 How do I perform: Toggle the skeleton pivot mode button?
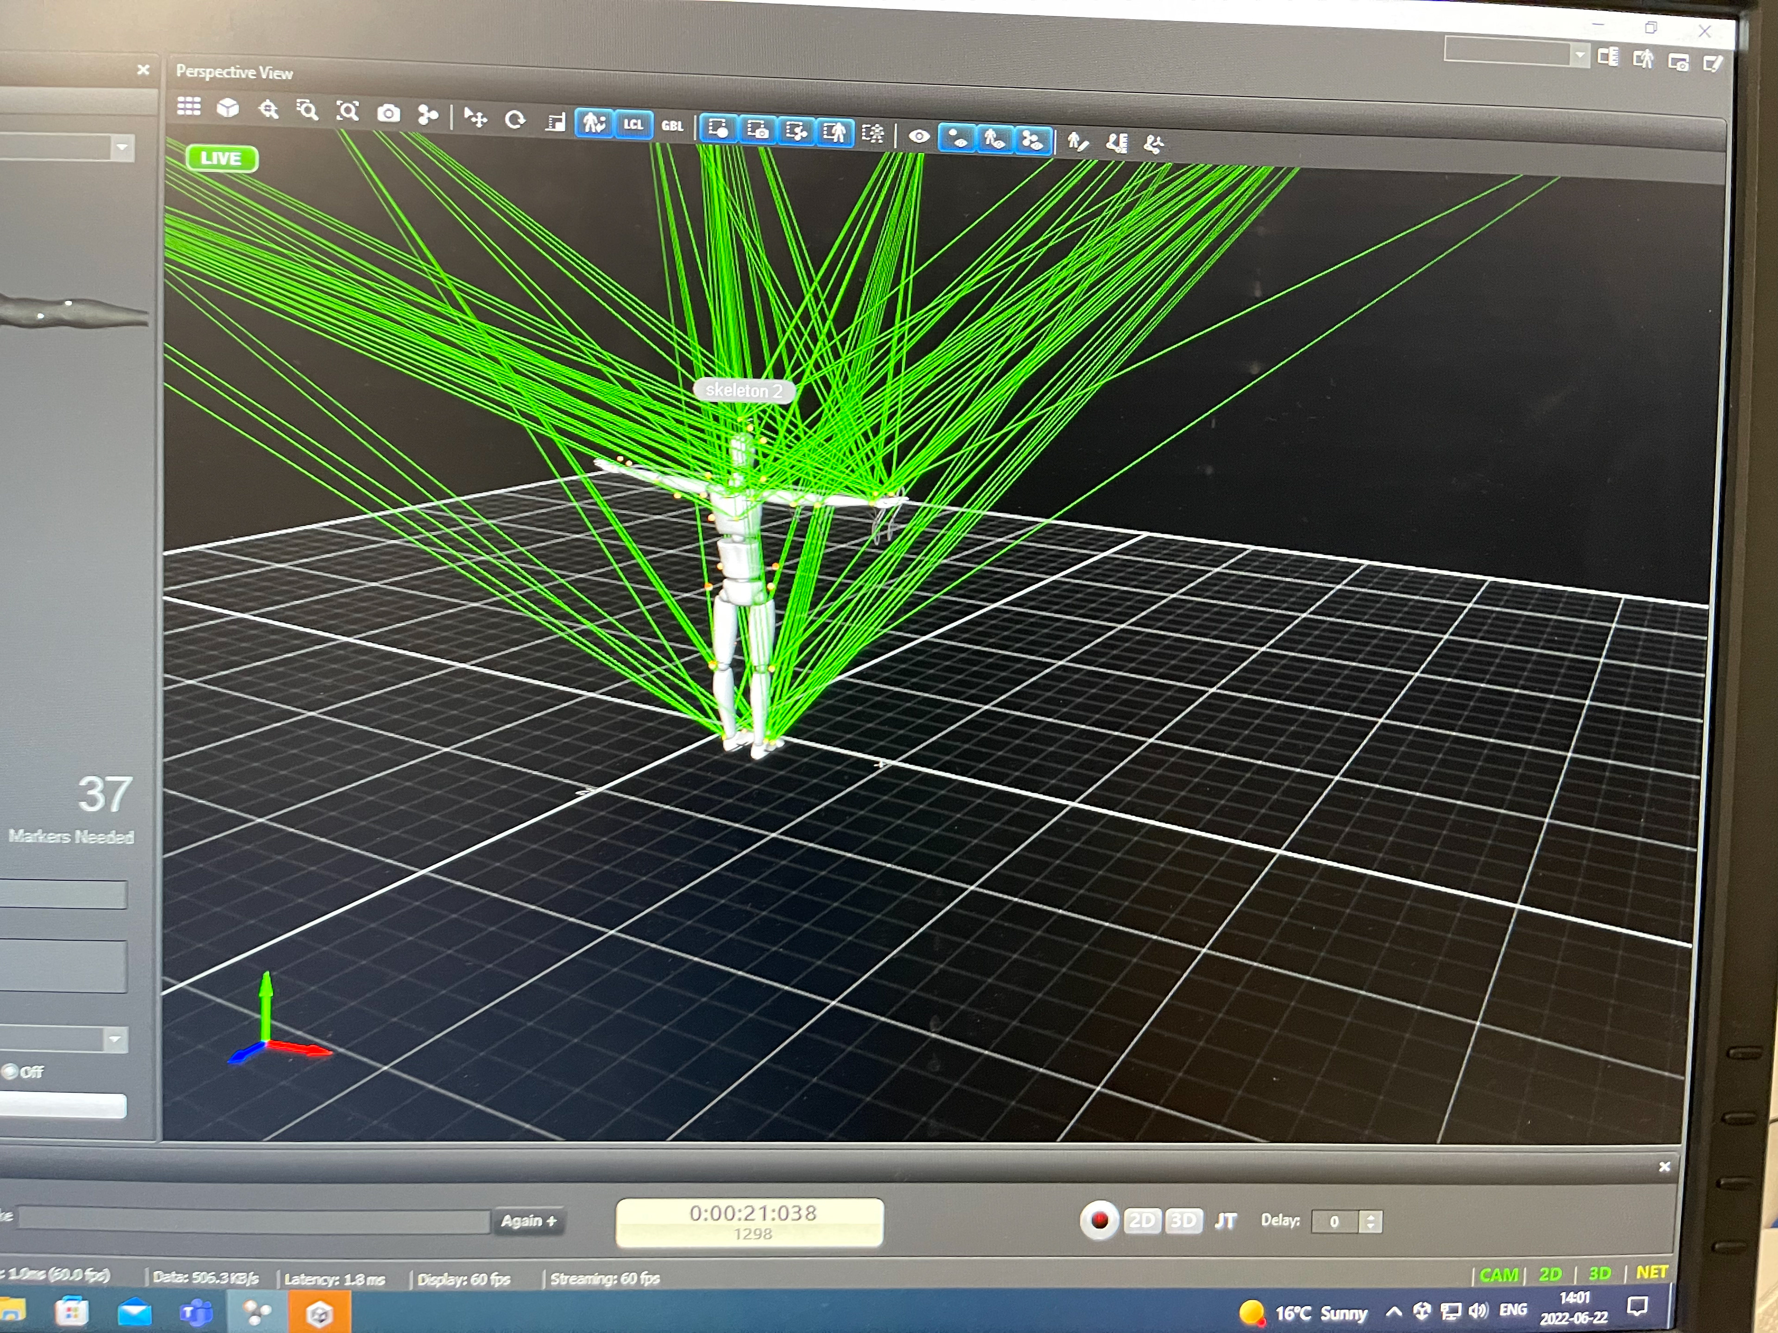(x=594, y=123)
